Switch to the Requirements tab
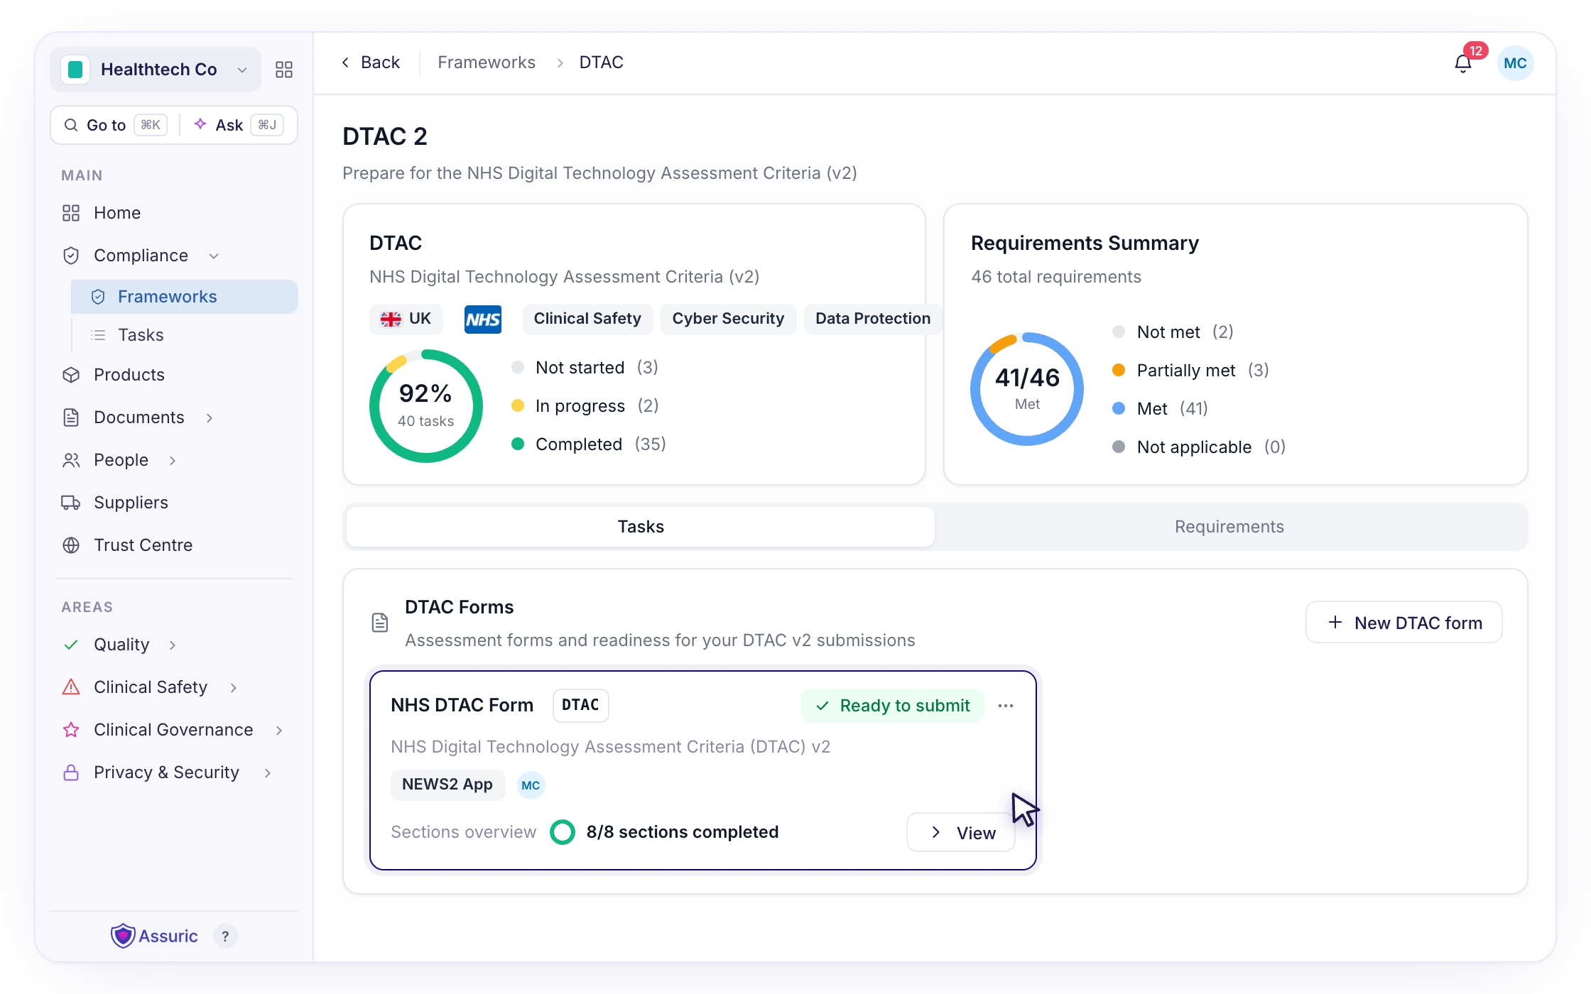The image size is (1591, 994). click(1229, 527)
